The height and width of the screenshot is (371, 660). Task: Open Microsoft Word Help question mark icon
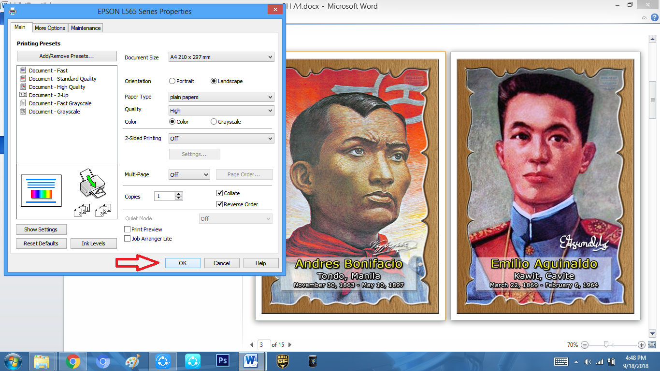pos(655,17)
